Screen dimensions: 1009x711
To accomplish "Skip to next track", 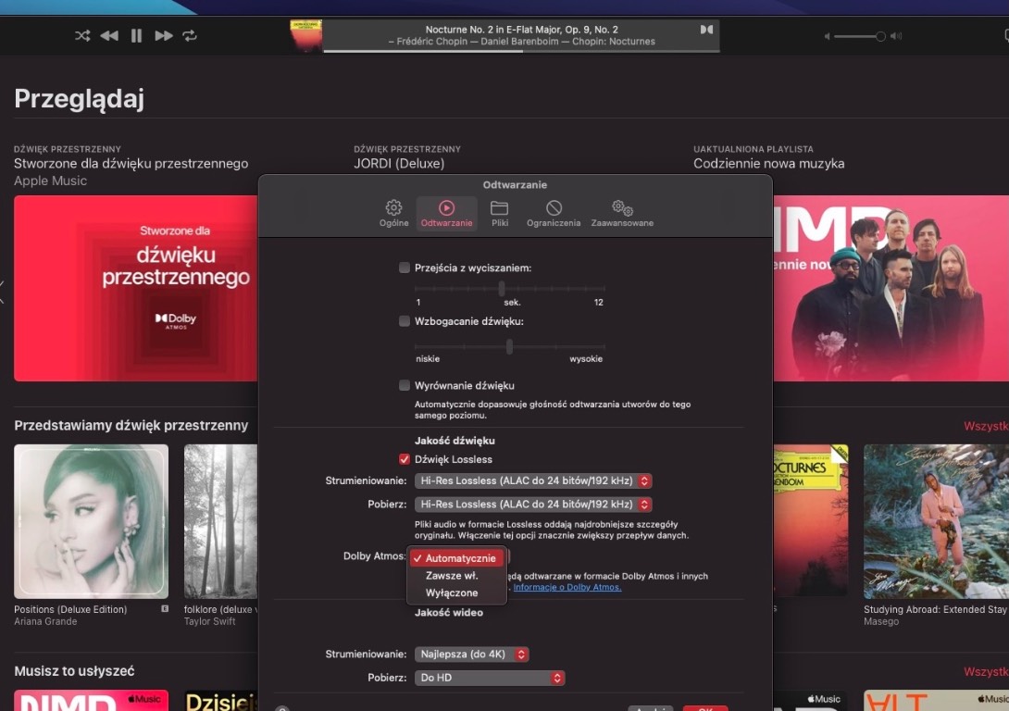I will pyautogui.click(x=164, y=35).
